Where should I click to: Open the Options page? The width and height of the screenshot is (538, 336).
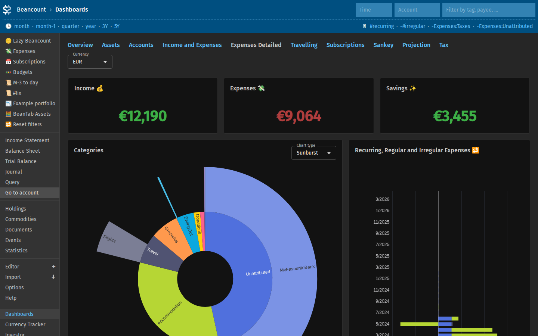point(30,287)
